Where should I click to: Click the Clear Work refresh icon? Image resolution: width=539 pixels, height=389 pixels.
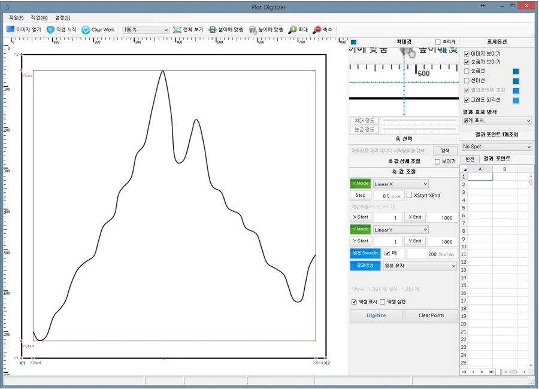click(86, 30)
